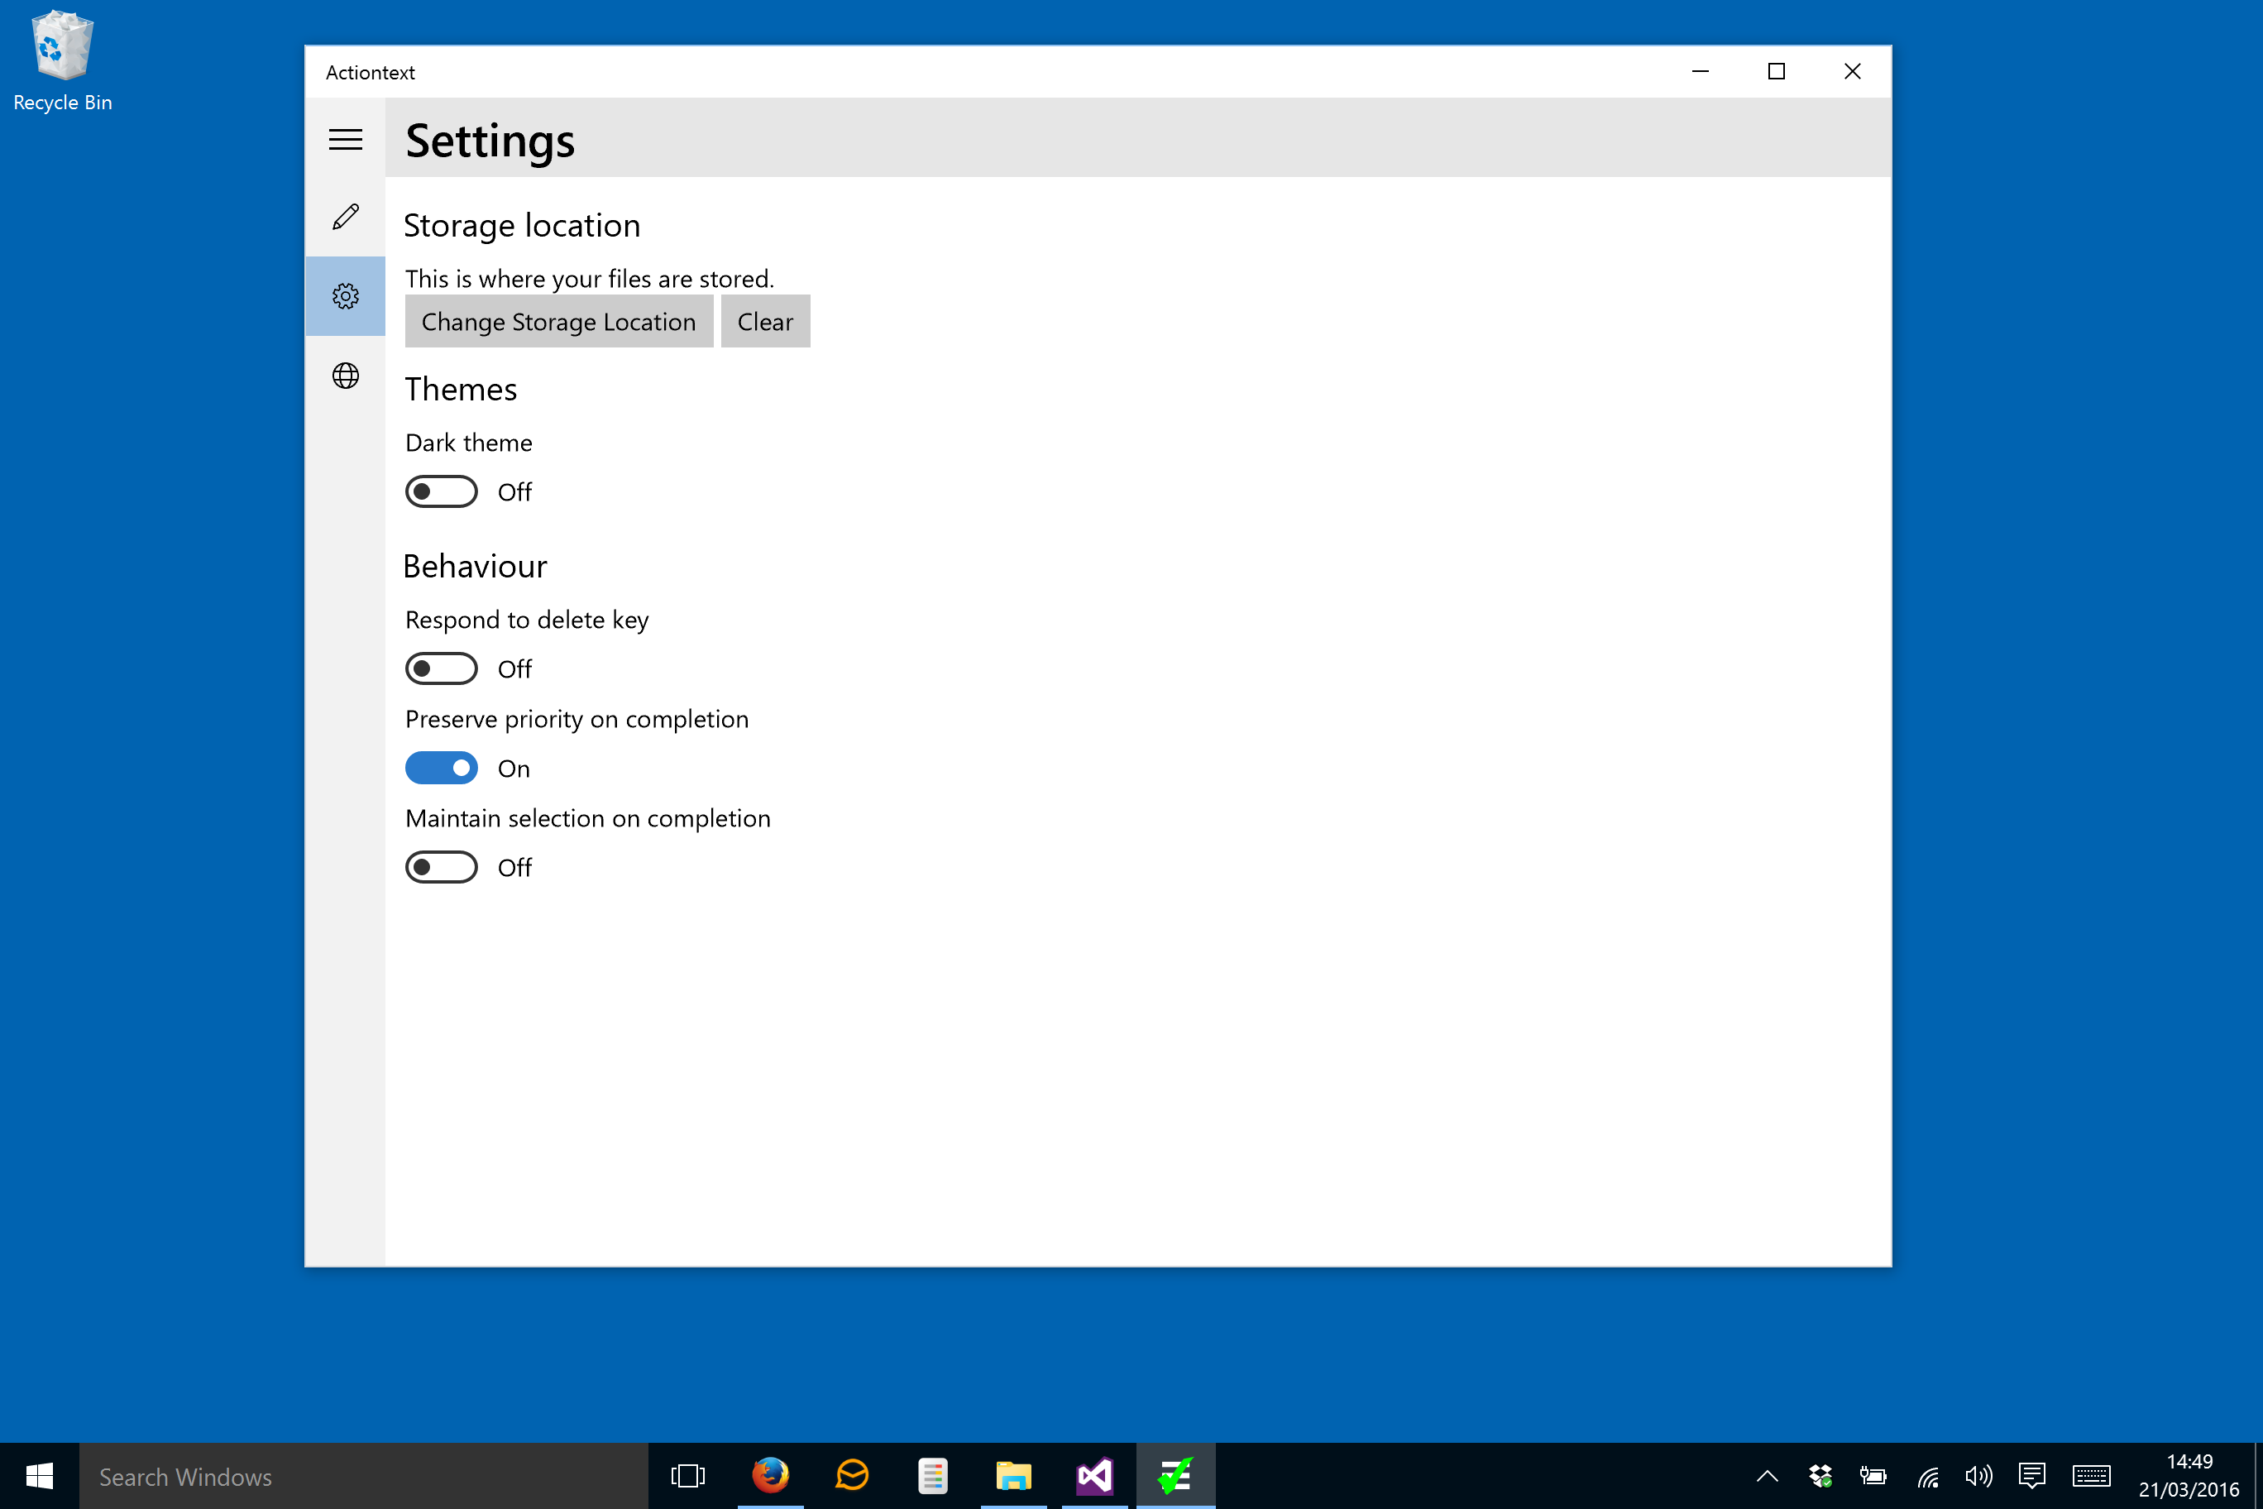Enable Respond to delete key switch
This screenshot has height=1509, width=2263.
click(x=441, y=668)
